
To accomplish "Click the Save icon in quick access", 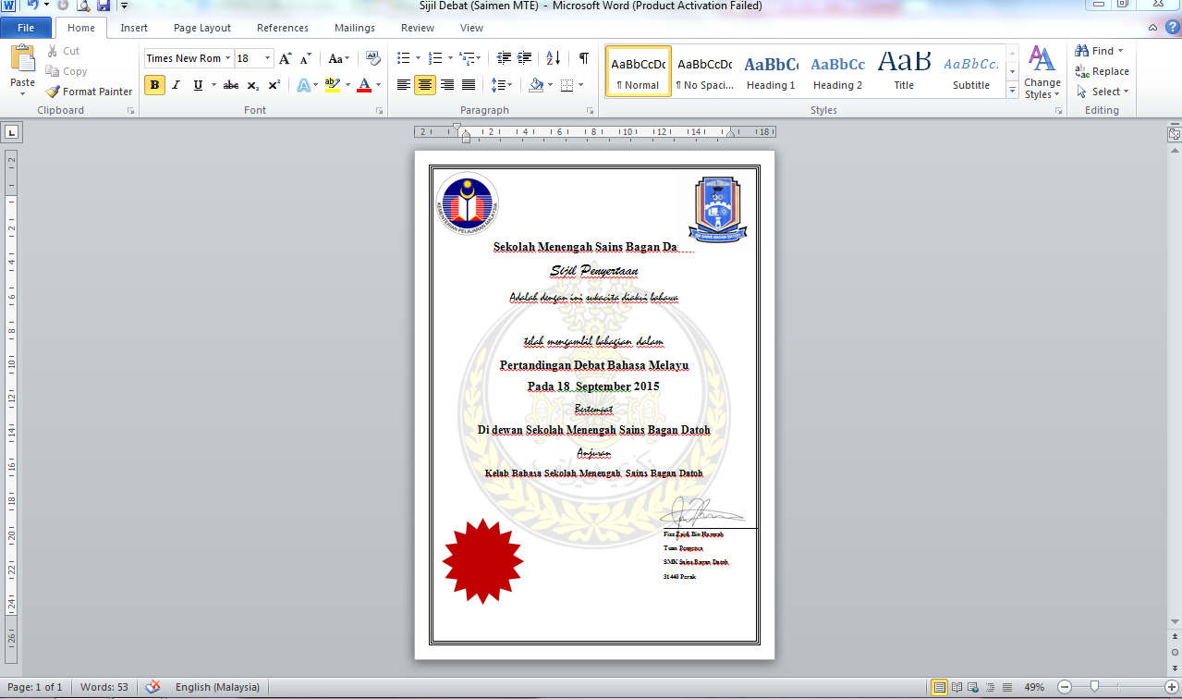I will 104,6.
